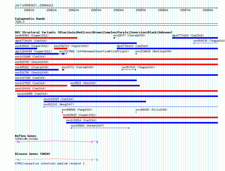Click the 158680k ruler position label
Image resolution: width=225 pixels, height=171 pixels.
[x=208, y=10]
